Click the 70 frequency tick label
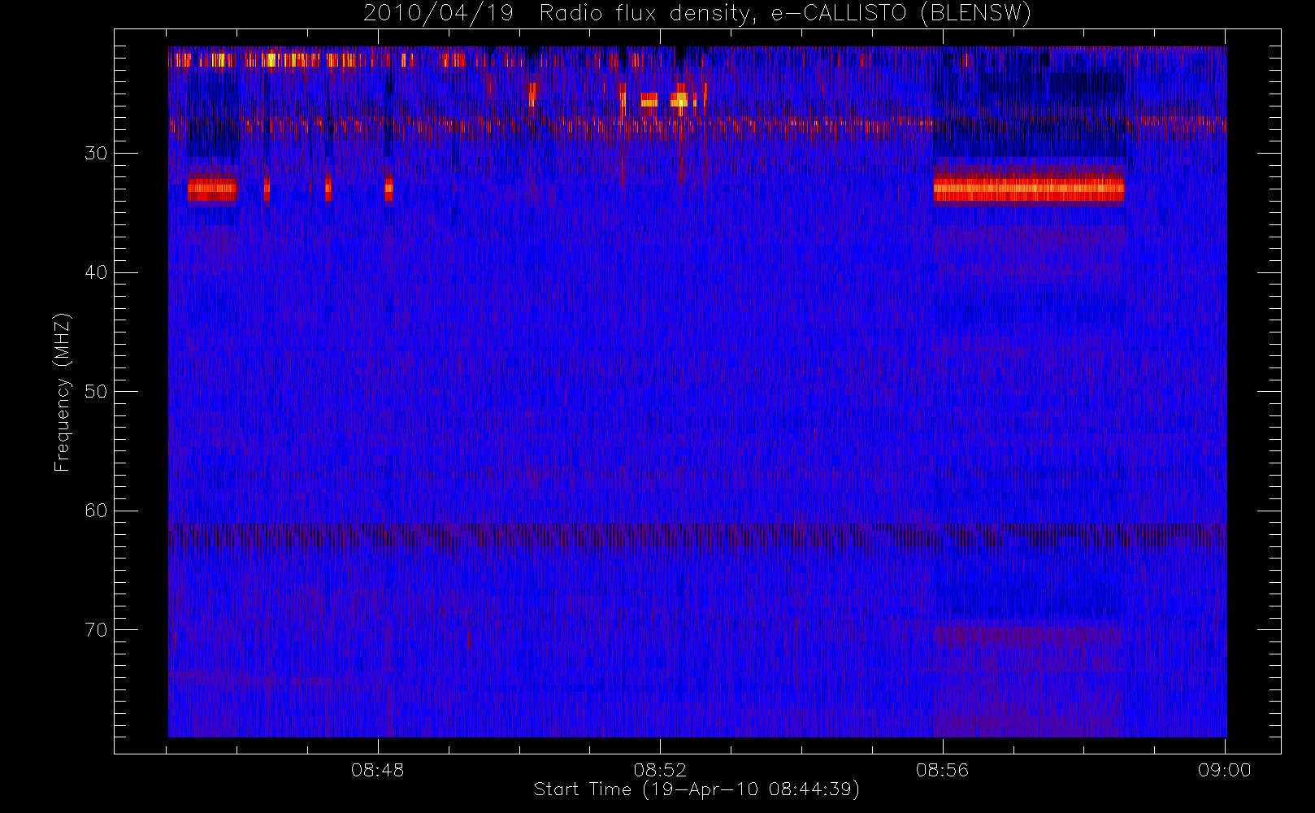Viewport: 1315px width, 813px height. coord(96,630)
